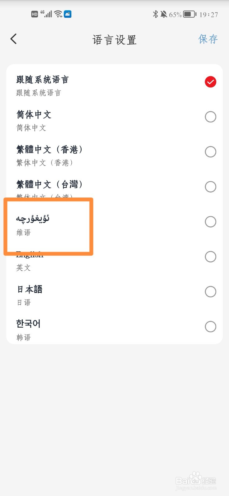This screenshot has height=496, width=229.
Task: Tap the muted bell notification icon
Action: click(x=164, y=14)
